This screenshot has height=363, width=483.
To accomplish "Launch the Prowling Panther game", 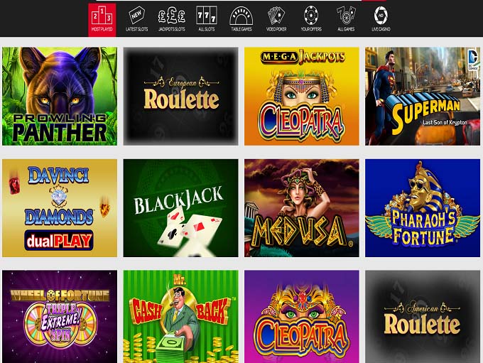I will coord(60,96).
